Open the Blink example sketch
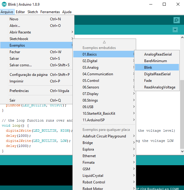This screenshot has height=190, width=184. [x=157, y=67]
